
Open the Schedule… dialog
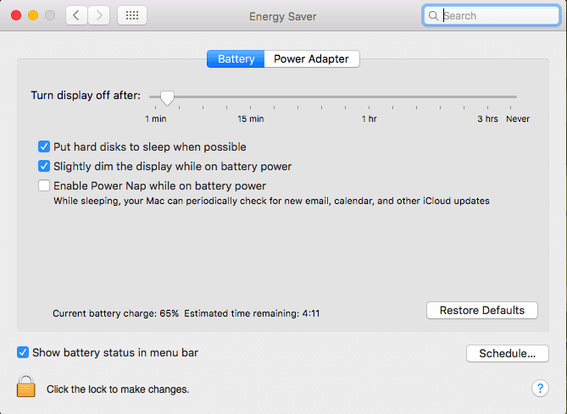[x=508, y=353]
